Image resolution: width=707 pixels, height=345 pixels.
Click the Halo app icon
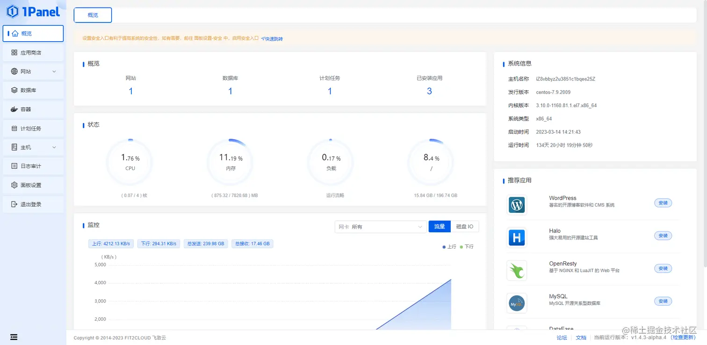pyautogui.click(x=517, y=237)
